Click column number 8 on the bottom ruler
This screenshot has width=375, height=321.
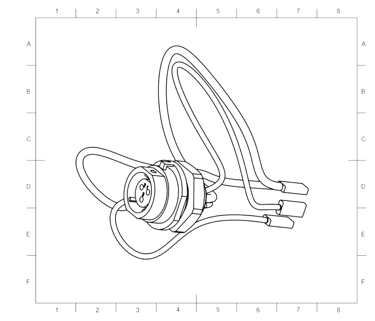(338, 310)
